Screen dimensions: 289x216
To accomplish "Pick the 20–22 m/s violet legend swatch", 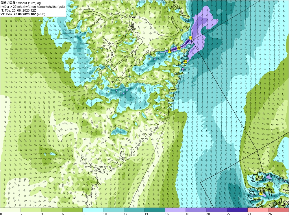I will 217,210.
